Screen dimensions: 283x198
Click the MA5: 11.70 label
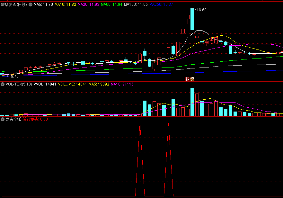(43, 4)
